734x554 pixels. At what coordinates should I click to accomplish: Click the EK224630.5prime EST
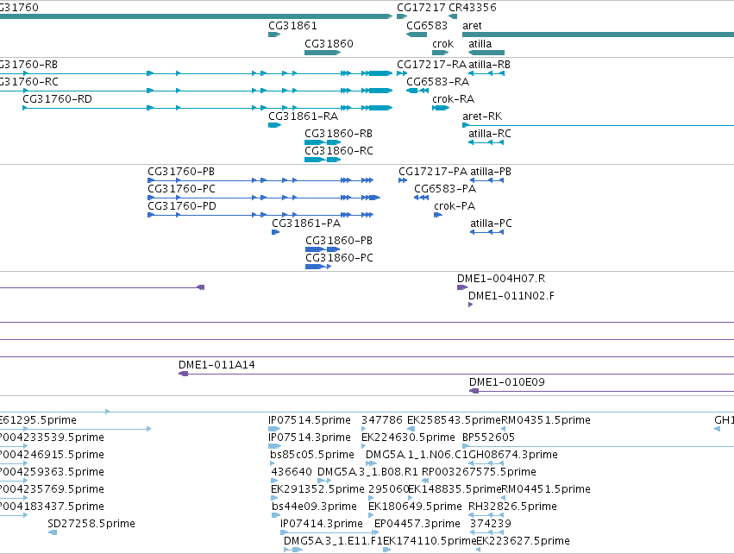pyautogui.click(x=364, y=446)
